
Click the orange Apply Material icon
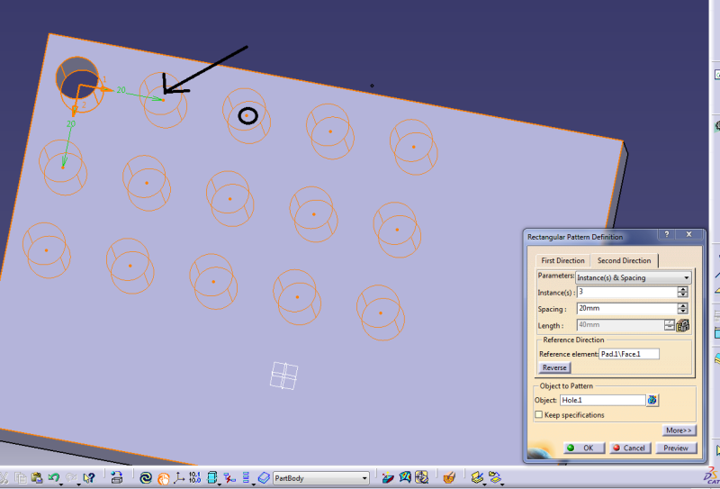pyautogui.click(x=449, y=477)
